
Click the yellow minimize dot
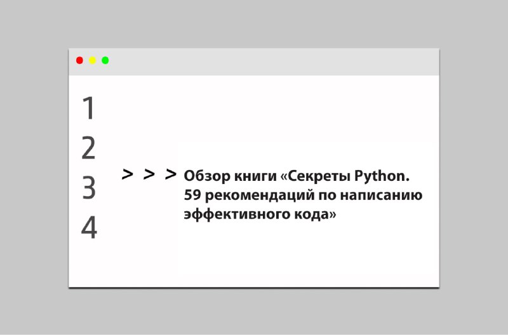[x=92, y=60]
